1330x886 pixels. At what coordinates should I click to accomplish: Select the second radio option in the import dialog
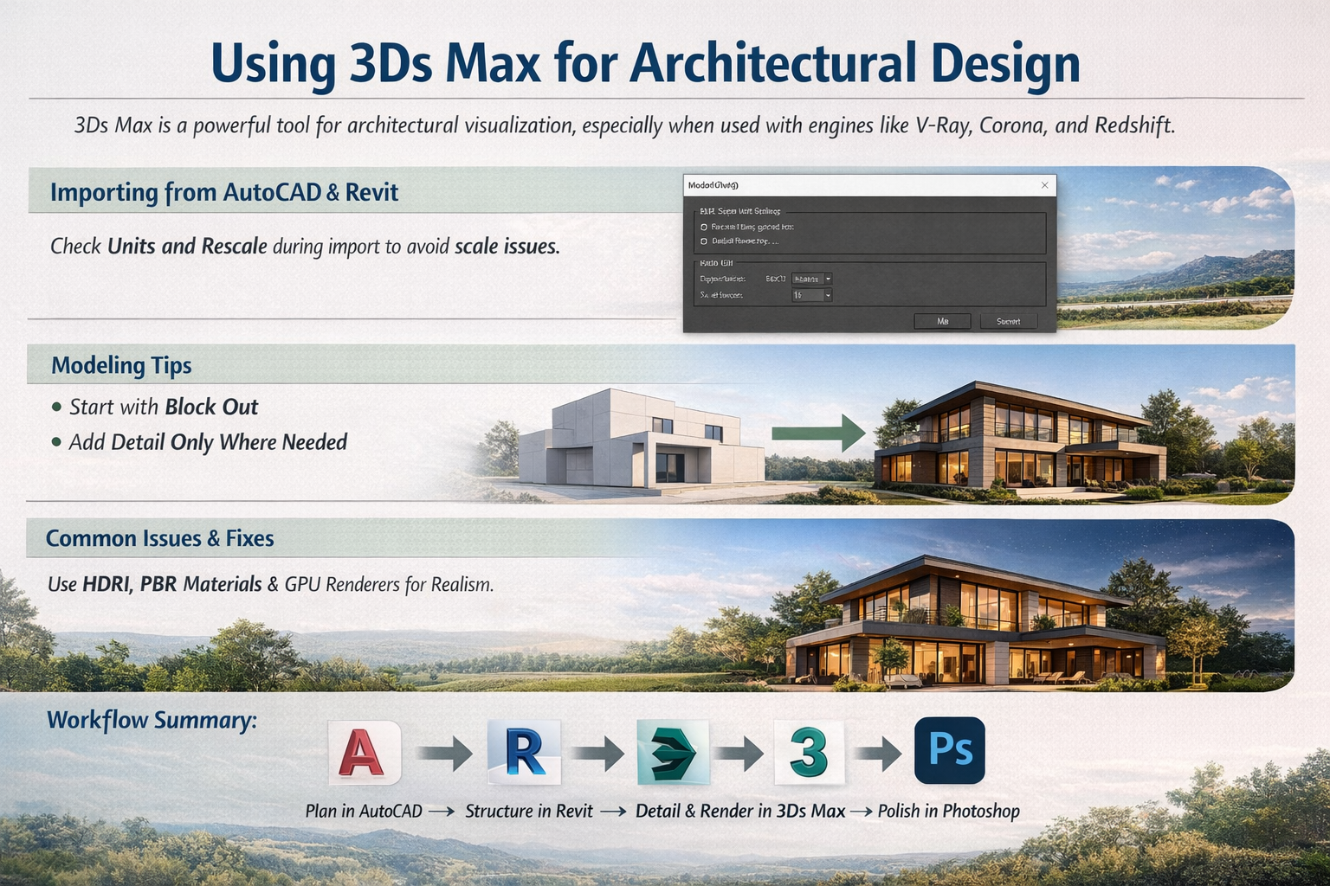[704, 241]
